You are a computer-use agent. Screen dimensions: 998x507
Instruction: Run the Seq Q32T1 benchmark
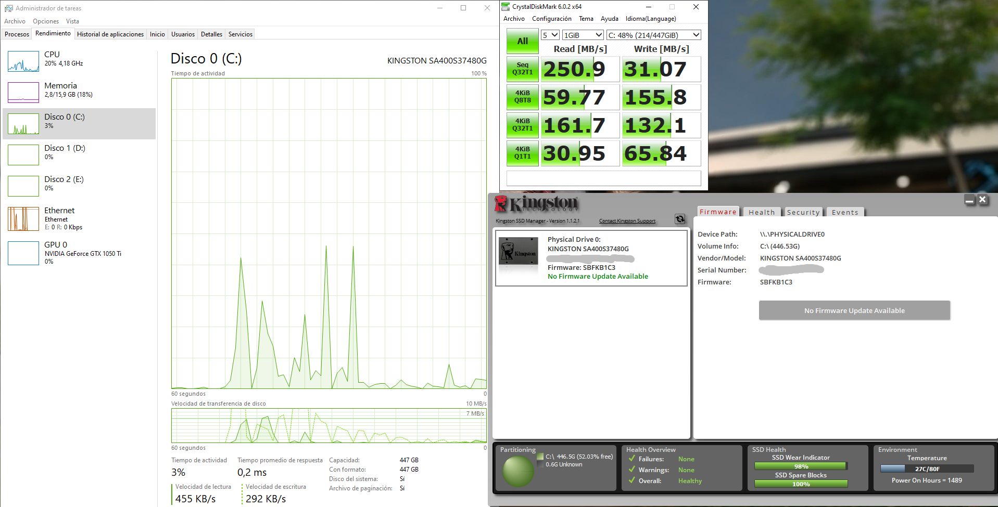[x=523, y=69]
